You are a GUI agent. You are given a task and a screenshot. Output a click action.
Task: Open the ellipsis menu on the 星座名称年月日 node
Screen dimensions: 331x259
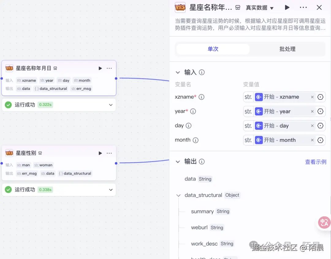point(109,68)
